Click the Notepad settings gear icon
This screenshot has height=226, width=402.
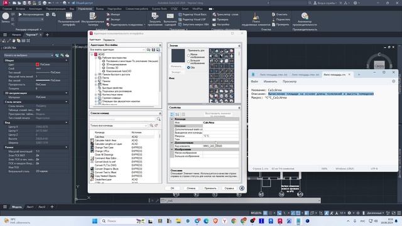pyautogui.click(x=393, y=81)
